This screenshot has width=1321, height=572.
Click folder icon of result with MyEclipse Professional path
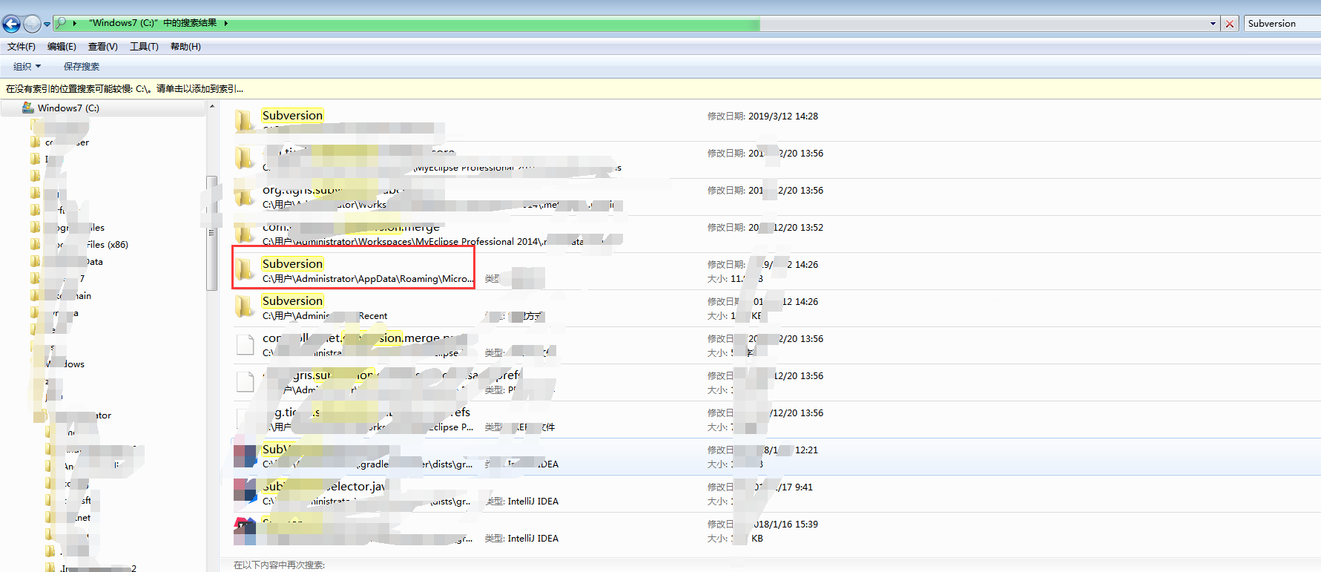244,157
